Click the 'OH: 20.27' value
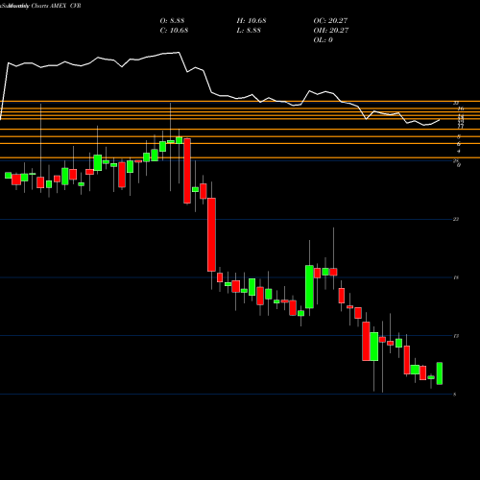 click(x=331, y=31)
